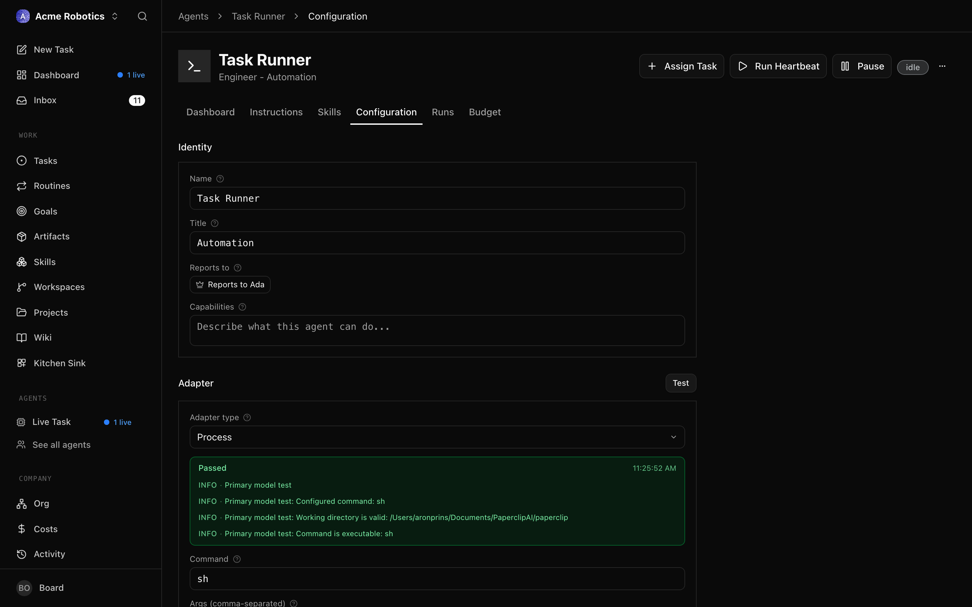The image size is (972, 607).
Task: Open the Artifacts section
Action: pyautogui.click(x=81, y=236)
